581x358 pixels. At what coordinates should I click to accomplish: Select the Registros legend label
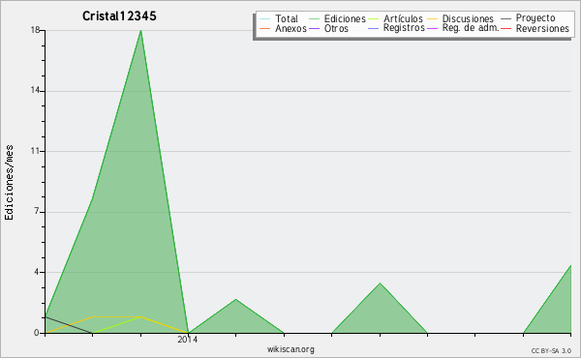pyautogui.click(x=404, y=28)
